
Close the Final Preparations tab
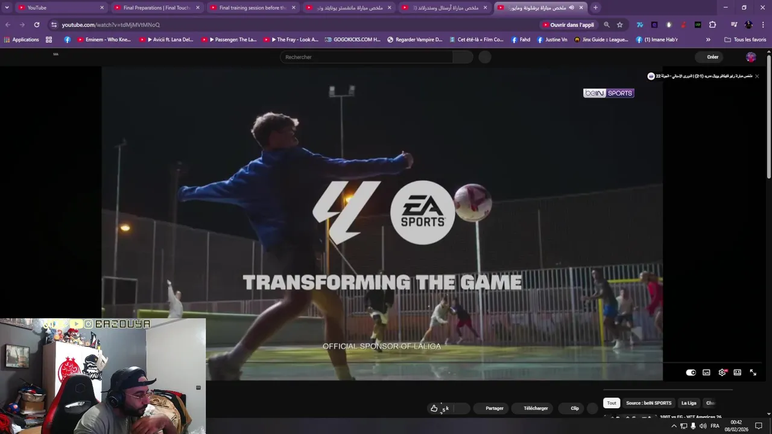pyautogui.click(x=197, y=7)
